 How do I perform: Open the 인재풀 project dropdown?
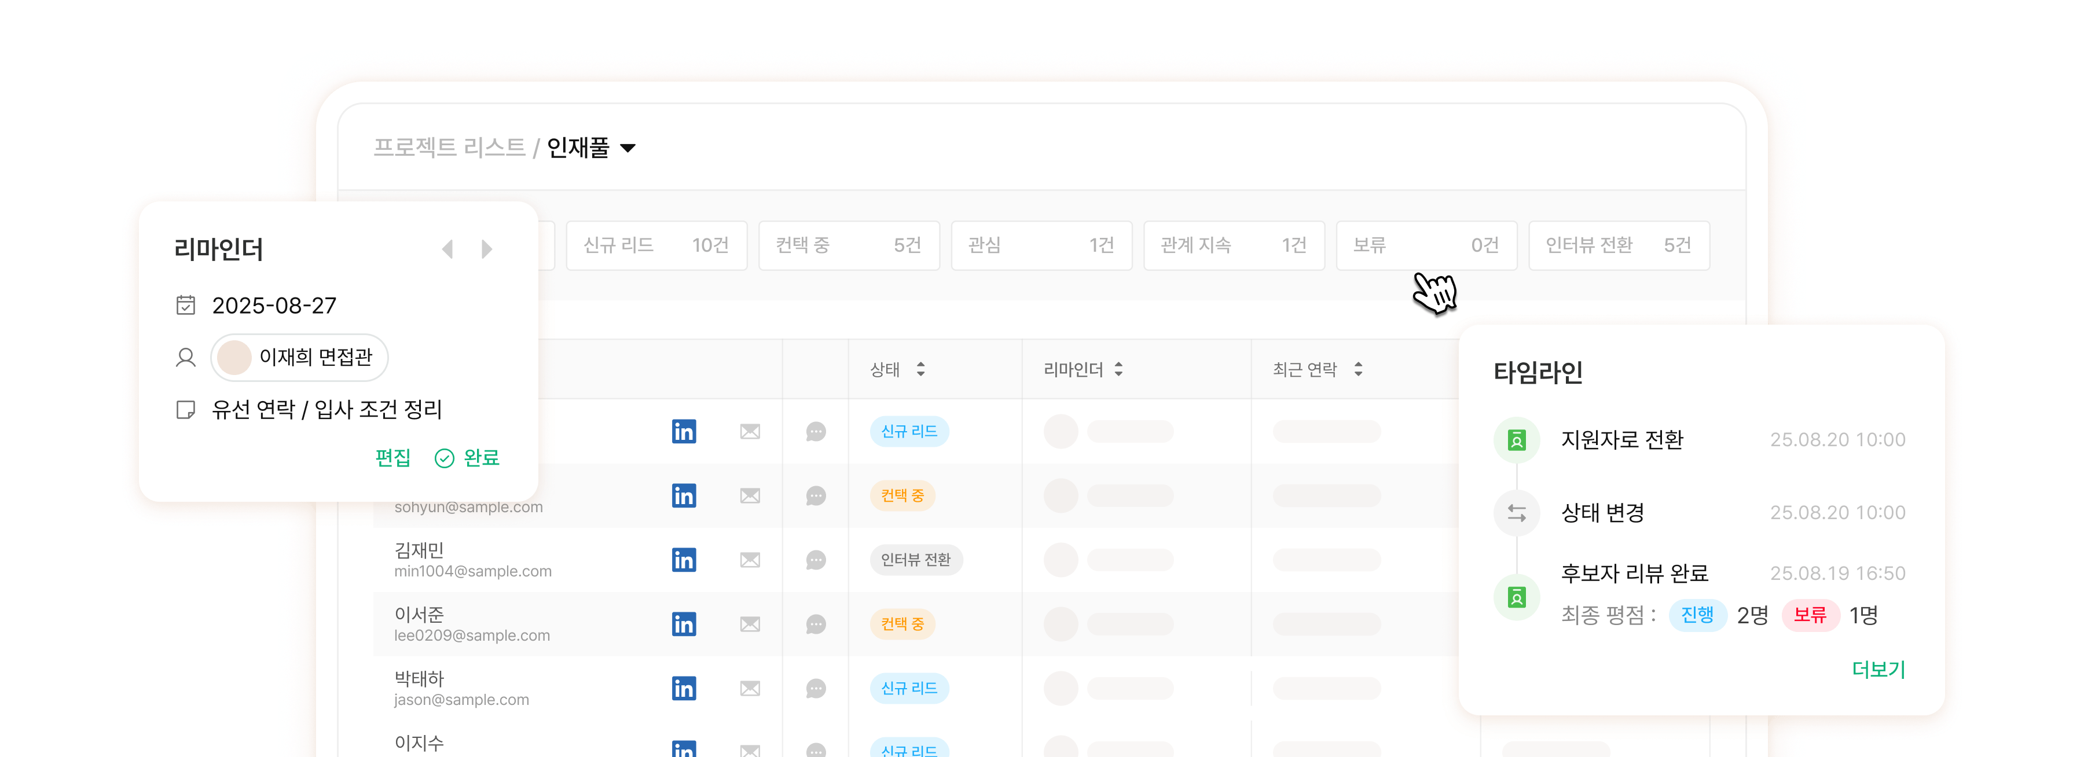tap(628, 148)
